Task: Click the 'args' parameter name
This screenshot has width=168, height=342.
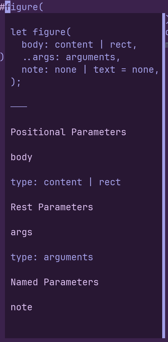Action: coord(22,232)
